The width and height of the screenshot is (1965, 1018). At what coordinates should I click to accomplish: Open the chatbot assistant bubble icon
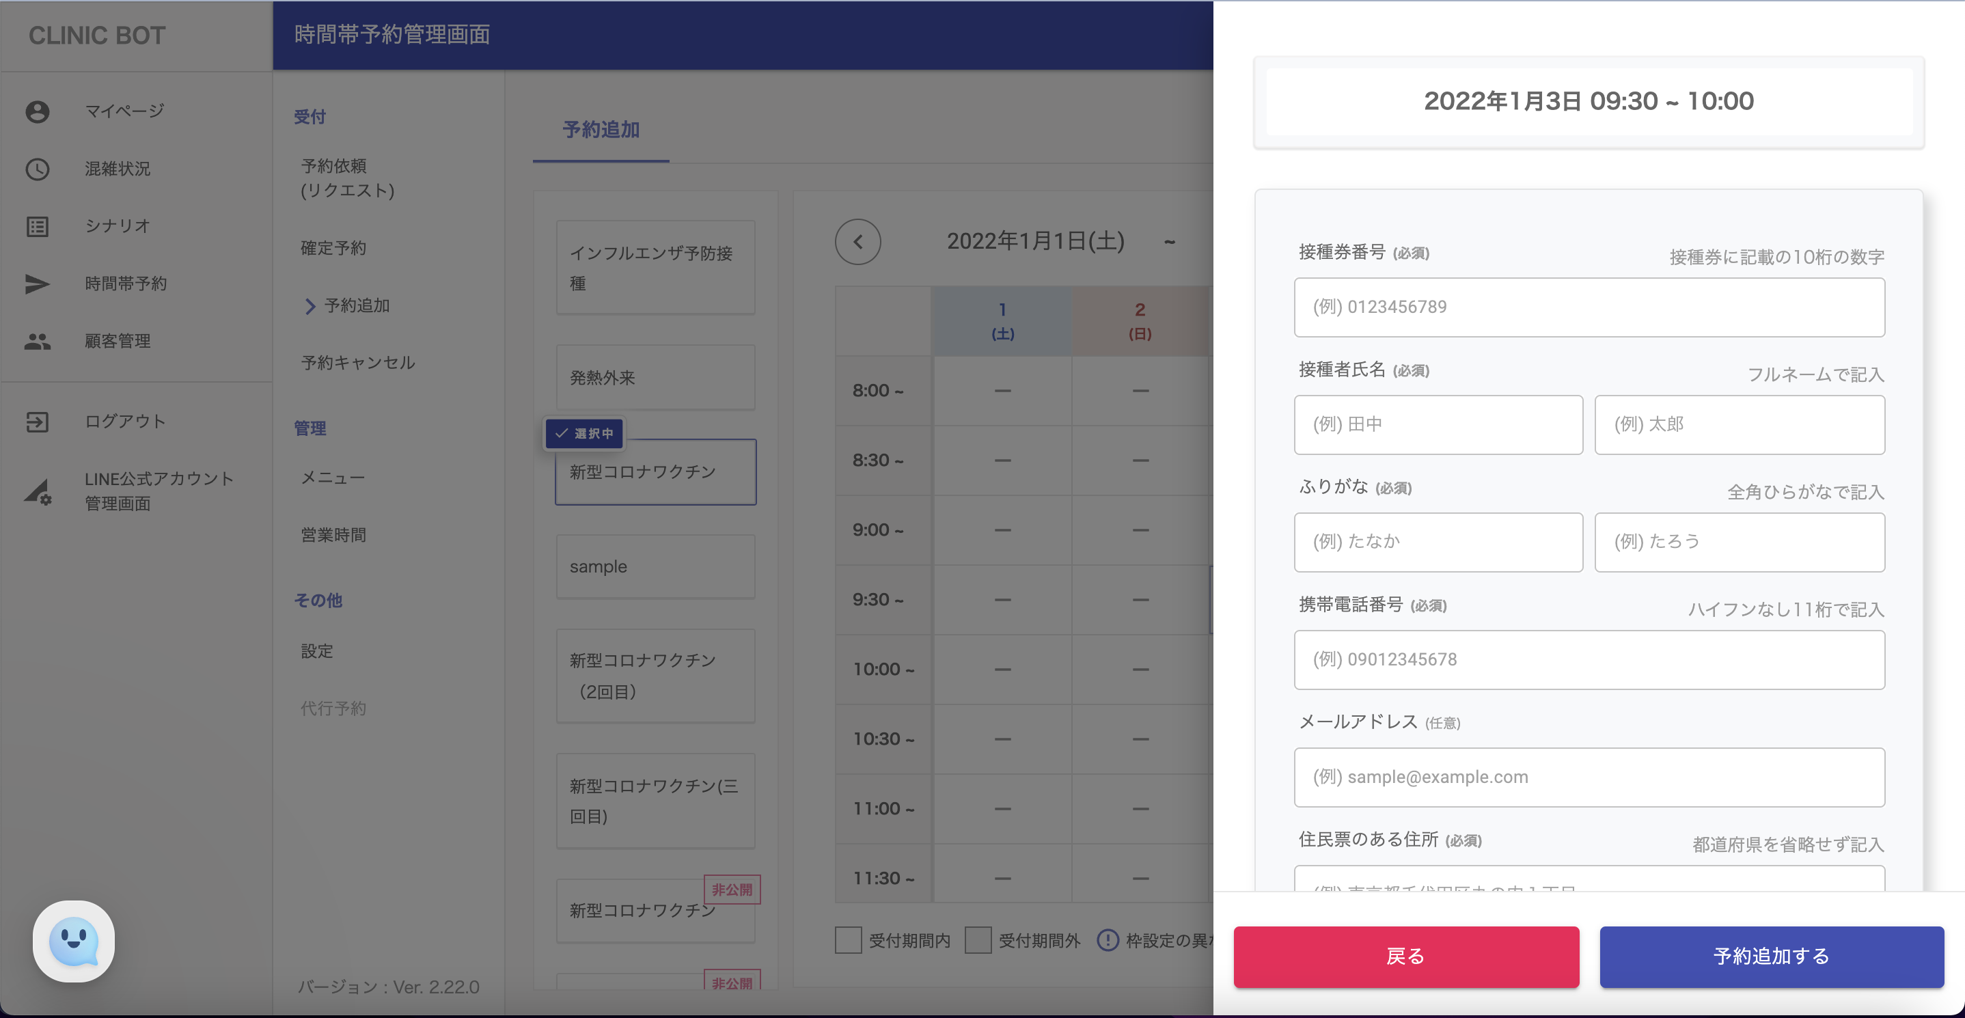(x=74, y=941)
